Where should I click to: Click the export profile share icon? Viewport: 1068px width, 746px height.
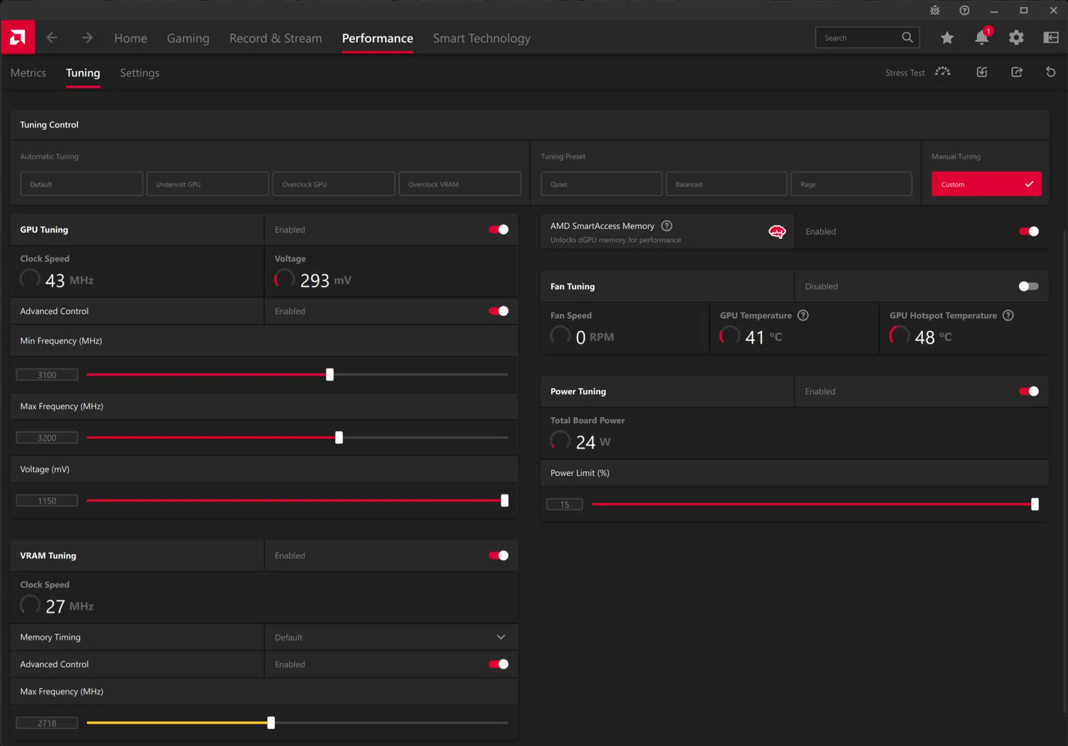click(x=1017, y=72)
